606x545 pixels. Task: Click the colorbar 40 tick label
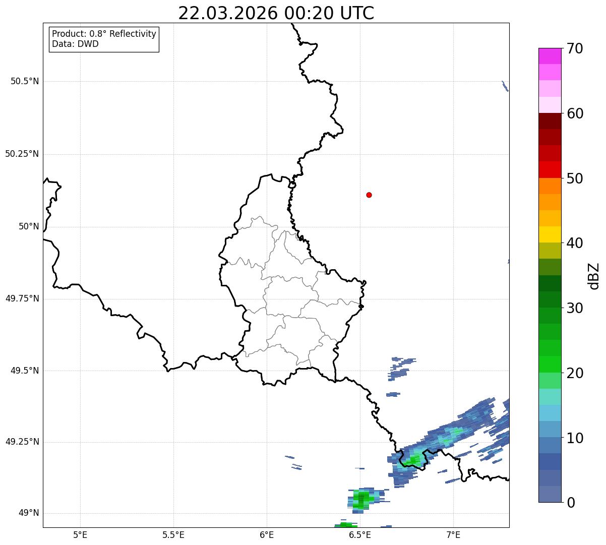click(575, 243)
